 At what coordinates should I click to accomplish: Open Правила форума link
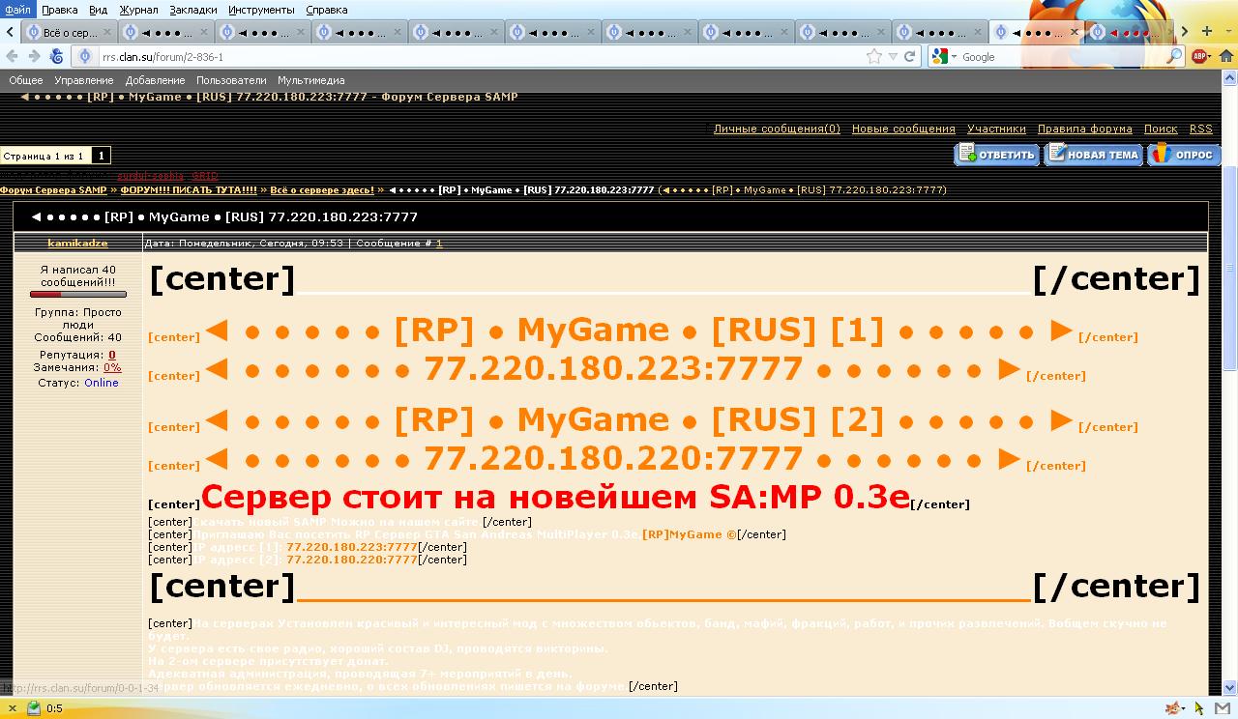(x=1084, y=129)
